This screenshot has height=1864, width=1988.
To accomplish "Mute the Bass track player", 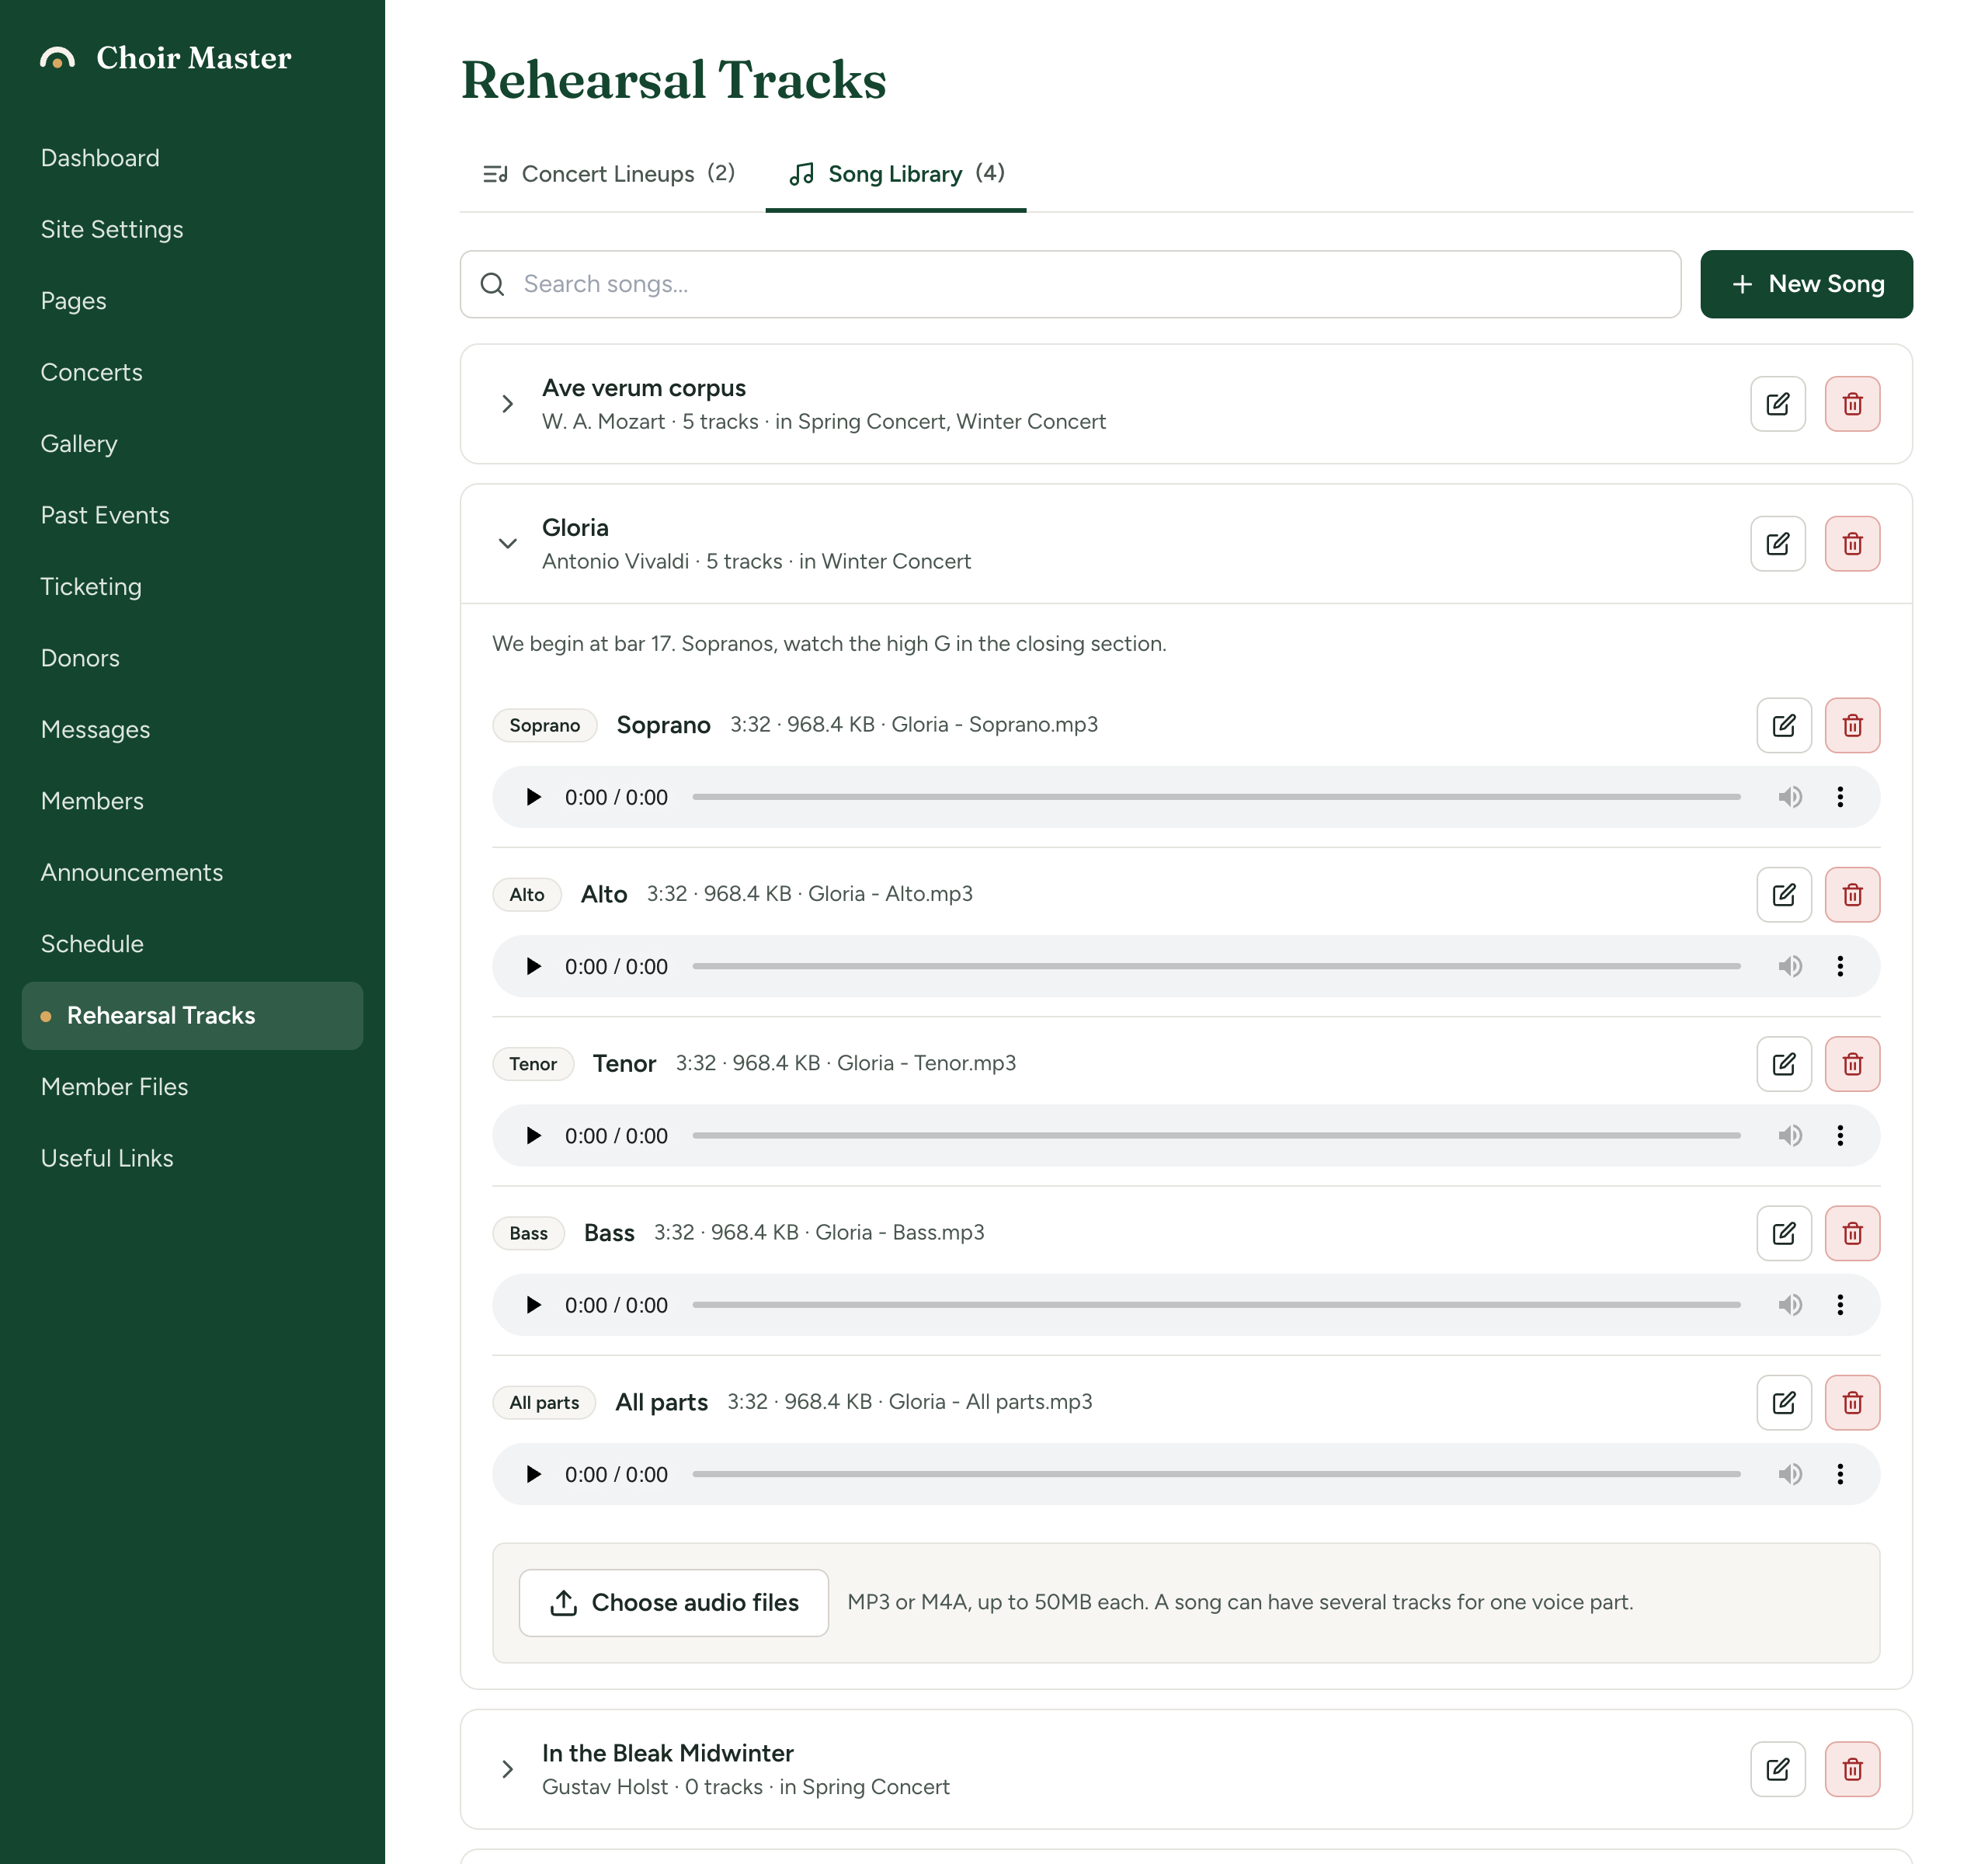I will pos(1789,1305).
